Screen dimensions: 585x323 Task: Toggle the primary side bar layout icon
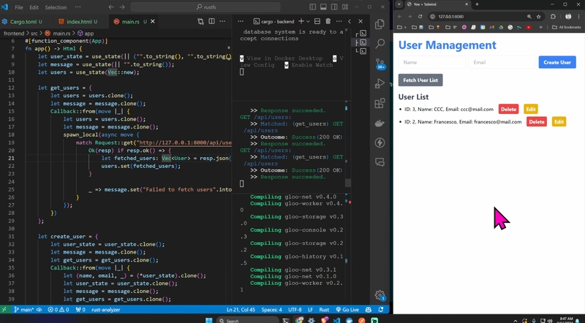313,7
